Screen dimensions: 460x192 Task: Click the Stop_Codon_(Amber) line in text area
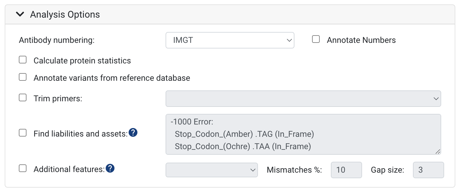[x=244, y=134]
